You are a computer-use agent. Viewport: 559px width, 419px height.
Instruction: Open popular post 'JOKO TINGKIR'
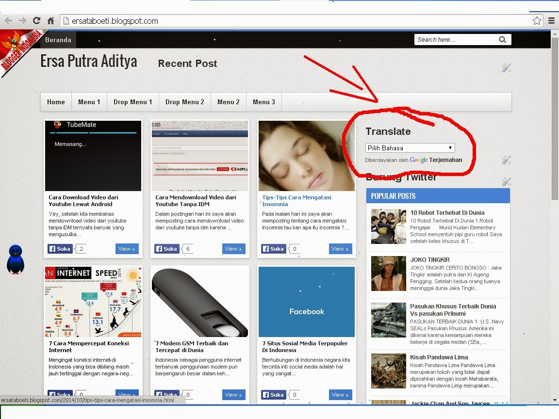[430, 260]
